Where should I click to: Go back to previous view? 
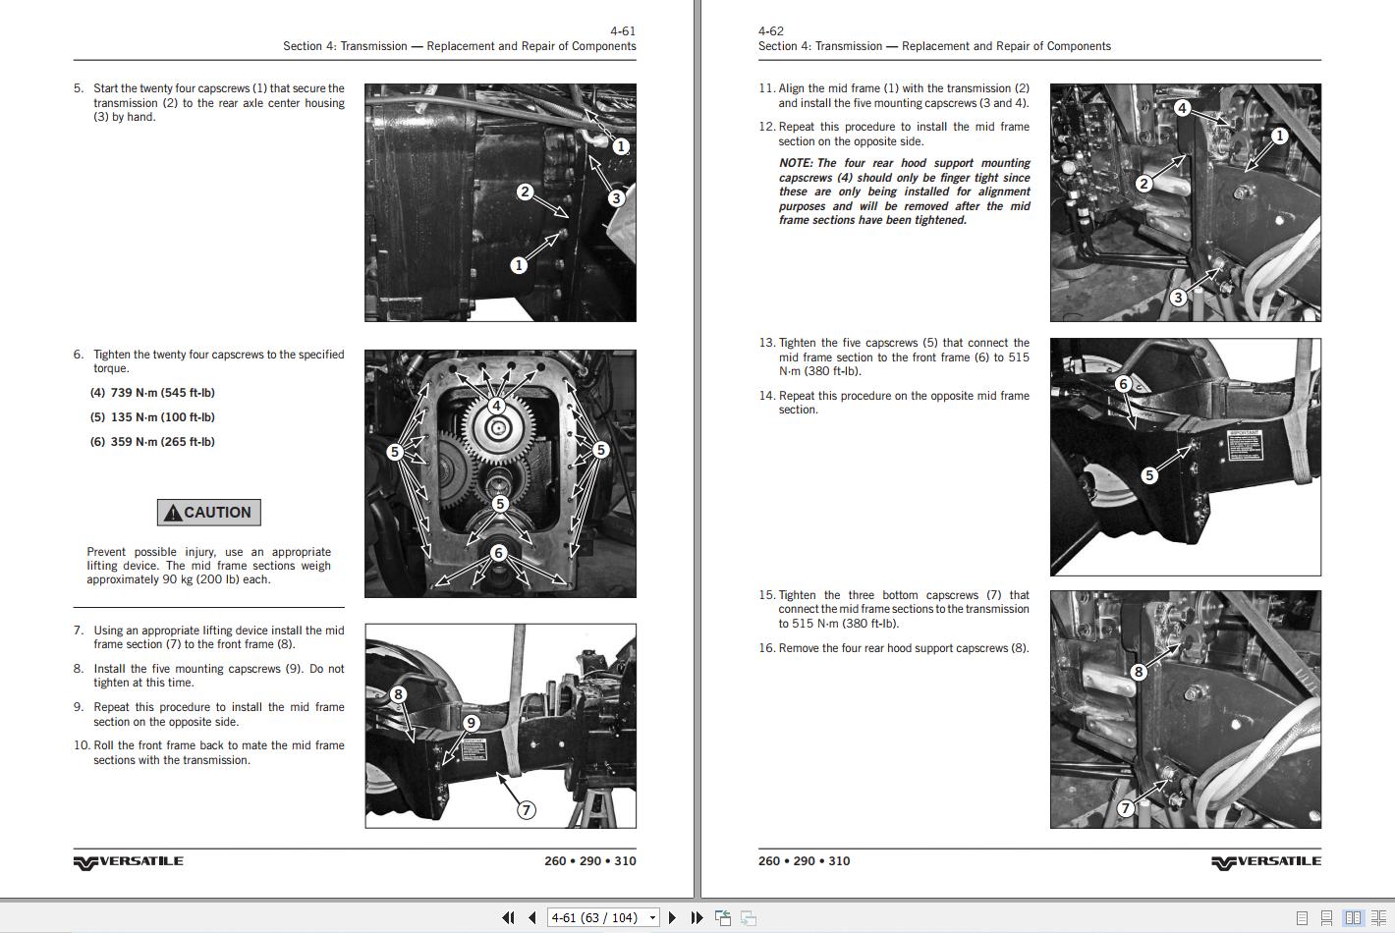coord(723,917)
